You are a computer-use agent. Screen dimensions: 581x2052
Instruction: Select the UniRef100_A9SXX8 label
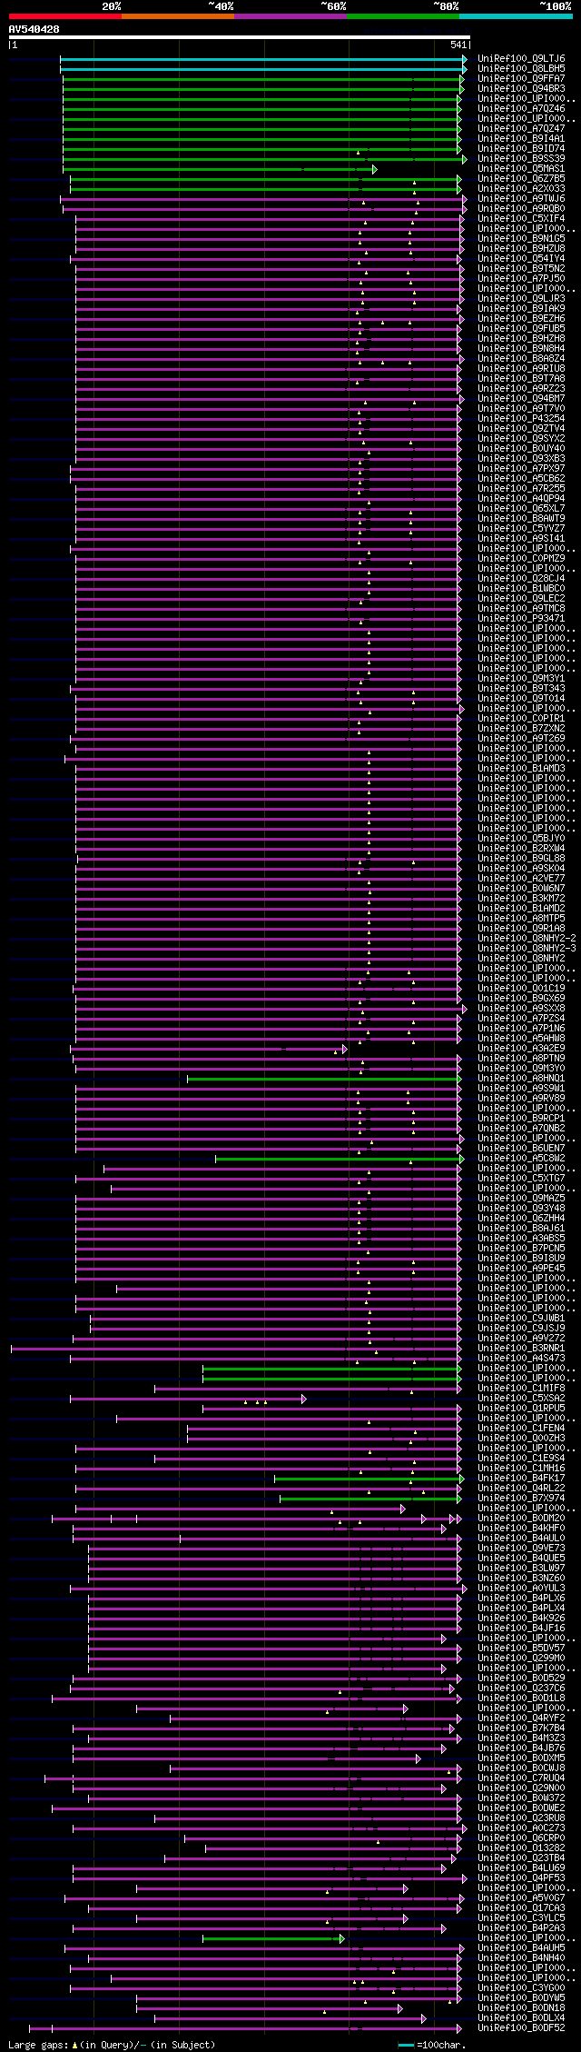(x=521, y=1008)
